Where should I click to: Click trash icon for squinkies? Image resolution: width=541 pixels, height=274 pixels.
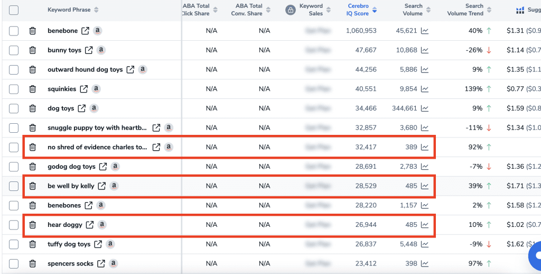(32, 89)
